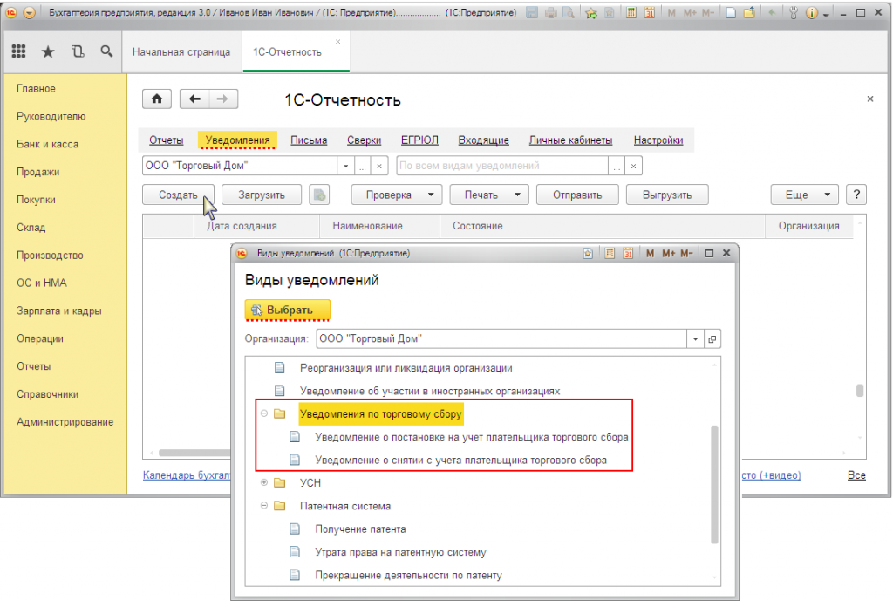The width and height of the screenshot is (893, 601).
Task: Expand the УСН folder
Action: 264,482
